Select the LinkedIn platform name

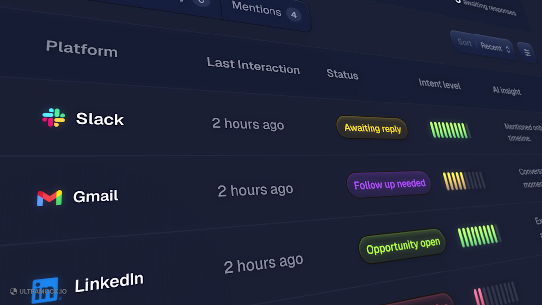pos(109,282)
